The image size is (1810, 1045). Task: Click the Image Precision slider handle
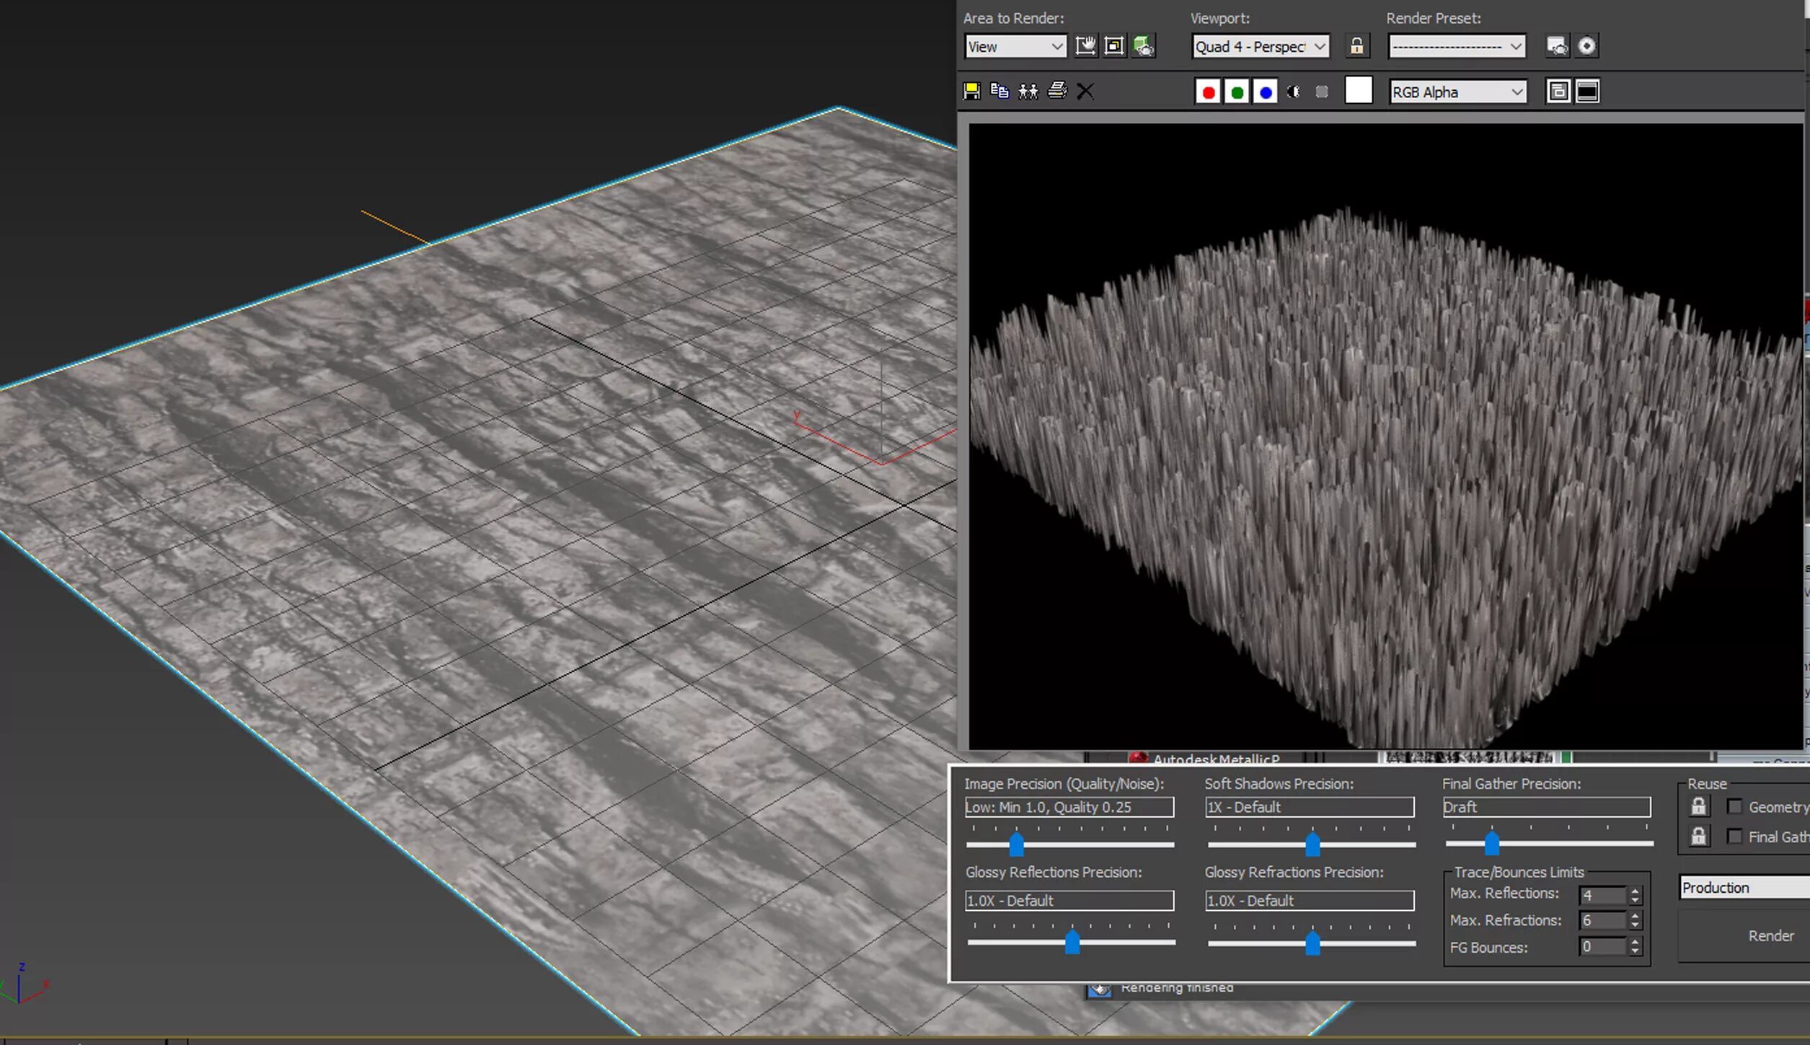tap(1016, 843)
